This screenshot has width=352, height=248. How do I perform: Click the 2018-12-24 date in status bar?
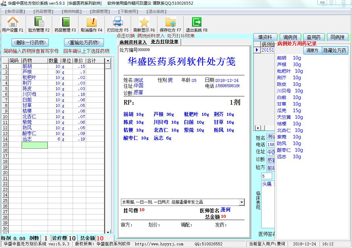click(304, 244)
